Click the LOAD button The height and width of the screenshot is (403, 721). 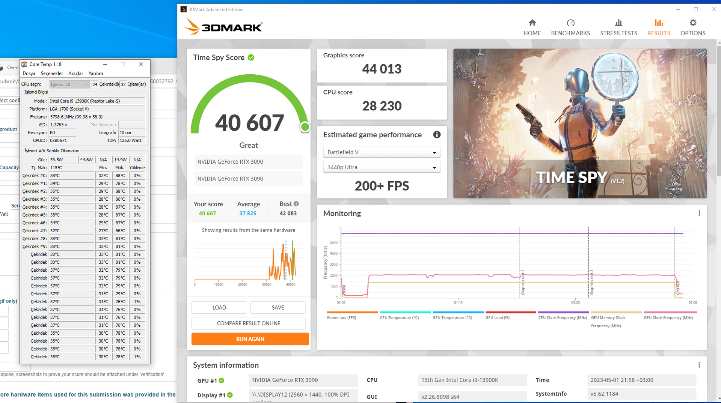219,307
